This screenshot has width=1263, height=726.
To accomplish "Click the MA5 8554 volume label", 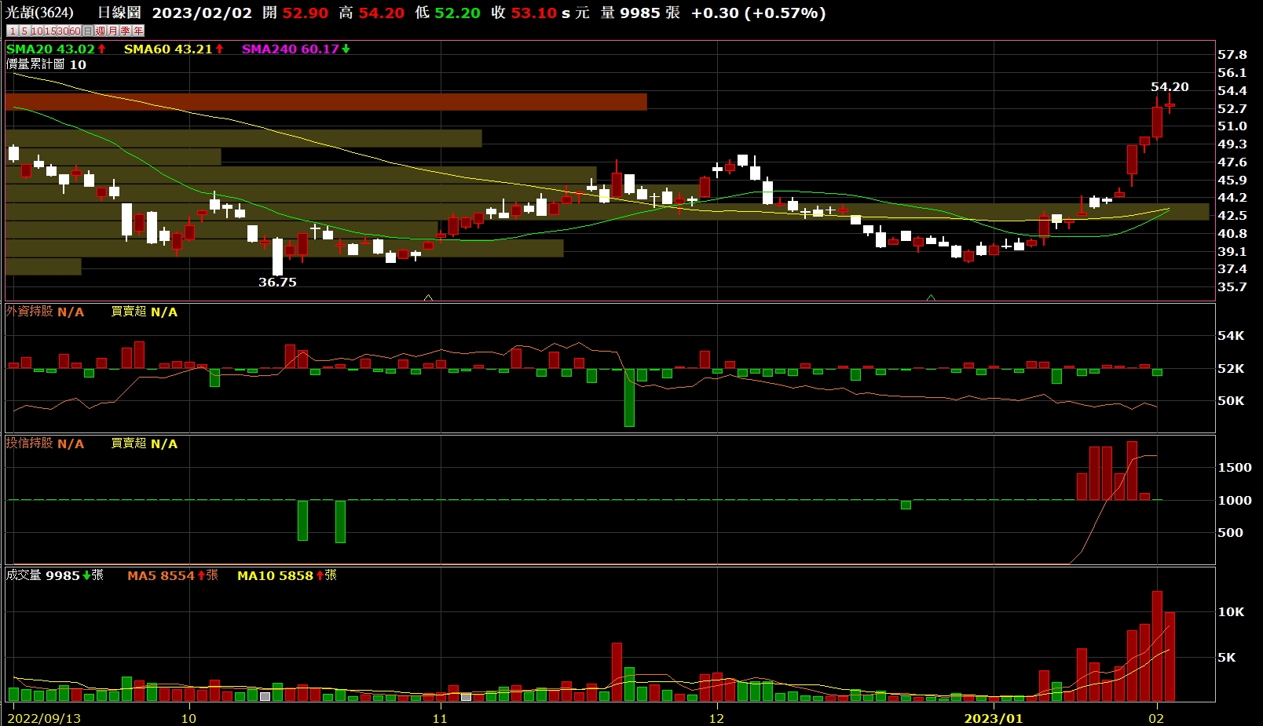I will click(161, 575).
